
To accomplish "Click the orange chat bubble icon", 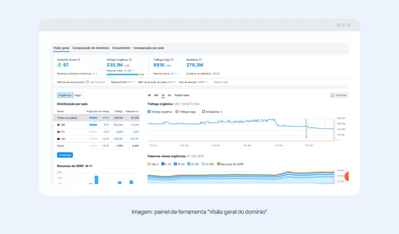I will coord(346,176).
